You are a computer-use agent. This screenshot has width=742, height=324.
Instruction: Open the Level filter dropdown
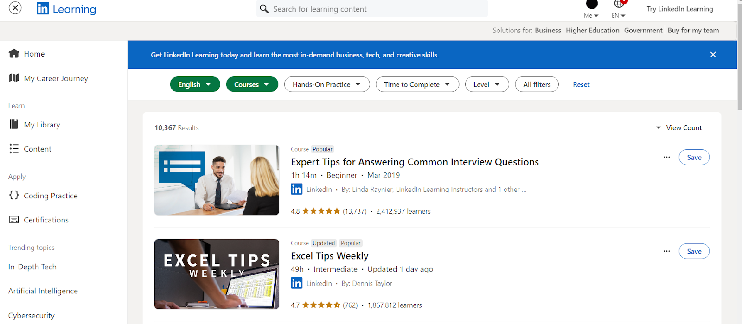(487, 84)
